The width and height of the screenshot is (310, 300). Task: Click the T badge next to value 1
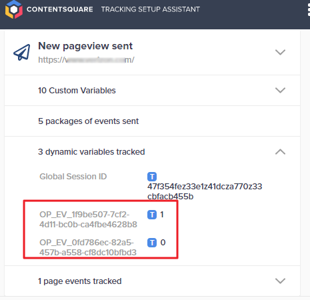tap(152, 215)
